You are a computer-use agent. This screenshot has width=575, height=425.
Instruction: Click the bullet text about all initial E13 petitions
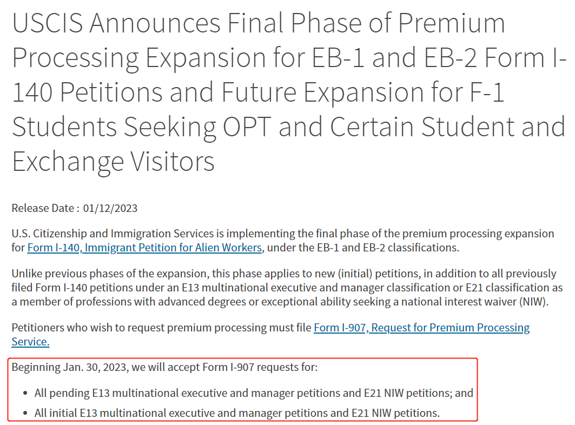coord(237,413)
